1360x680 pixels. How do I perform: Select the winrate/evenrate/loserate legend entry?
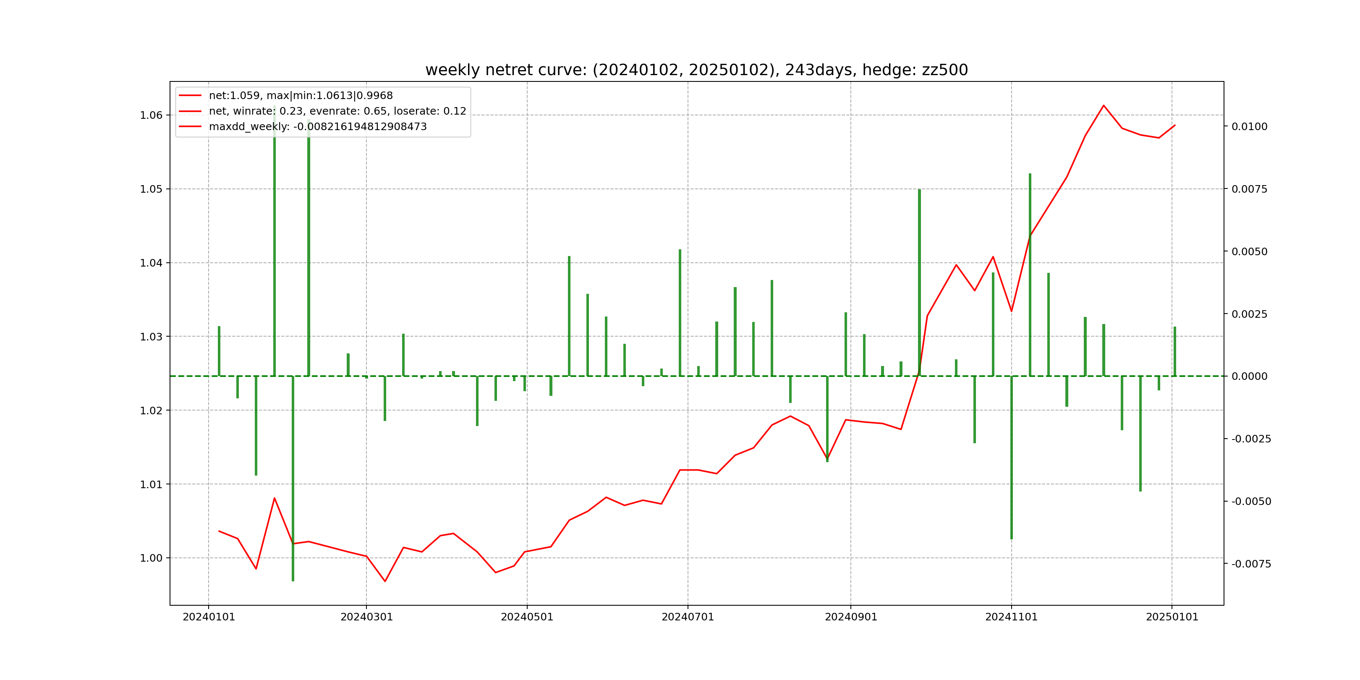(337, 111)
